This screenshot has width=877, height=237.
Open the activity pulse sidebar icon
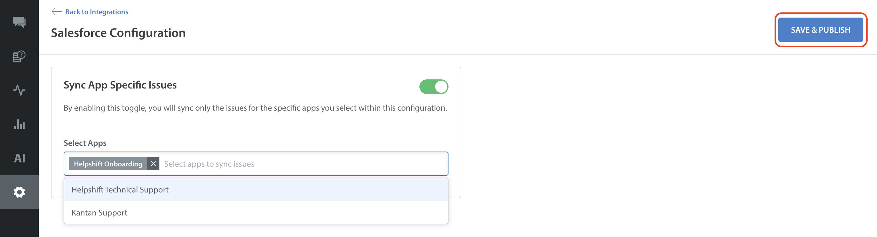point(19,90)
